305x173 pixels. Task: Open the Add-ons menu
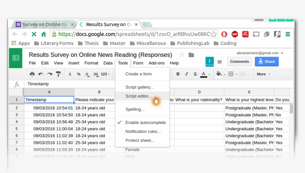(157, 63)
